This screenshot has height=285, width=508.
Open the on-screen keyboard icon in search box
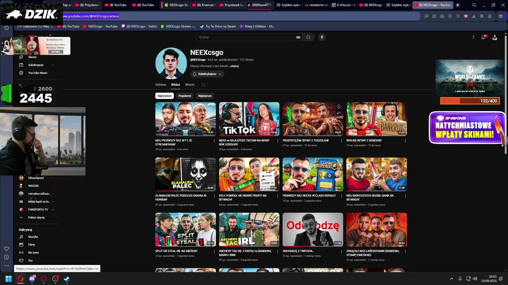coord(298,37)
